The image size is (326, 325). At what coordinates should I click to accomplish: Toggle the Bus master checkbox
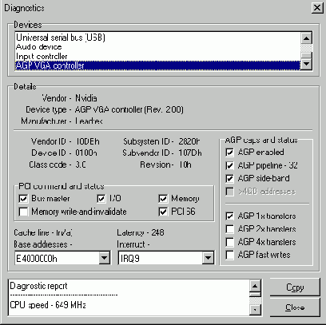[x=23, y=199]
